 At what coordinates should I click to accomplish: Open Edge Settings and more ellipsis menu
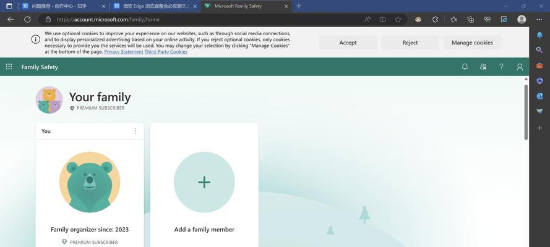(539, 20)
